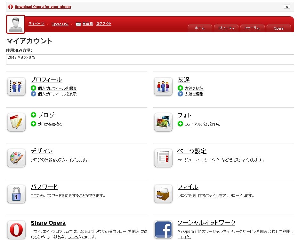Expand the Opera Link dropdown arrow
The height and width of the screenshot is (244, 298).
(72, 24)
